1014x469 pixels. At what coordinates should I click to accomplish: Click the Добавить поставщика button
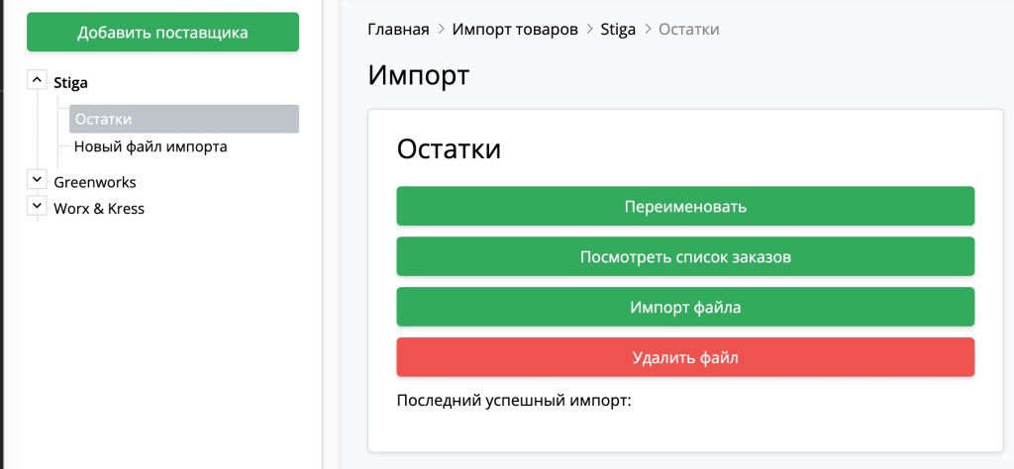pyautogui.click(x=162, y=33)
